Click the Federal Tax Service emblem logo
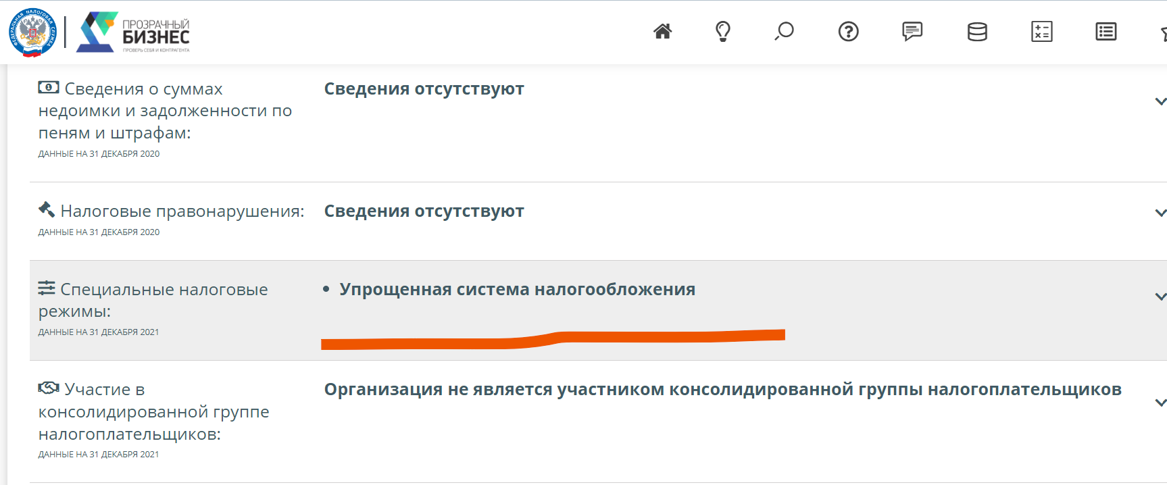The width and height of the screenshot is (1167, 485). 32,32
